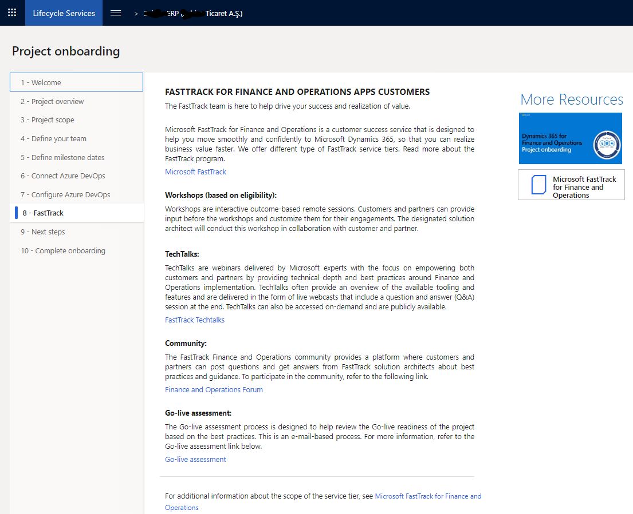The image size is (633, 514).
Task: Navigate to 4 - Define your team
Action: [x=76, y=138]
